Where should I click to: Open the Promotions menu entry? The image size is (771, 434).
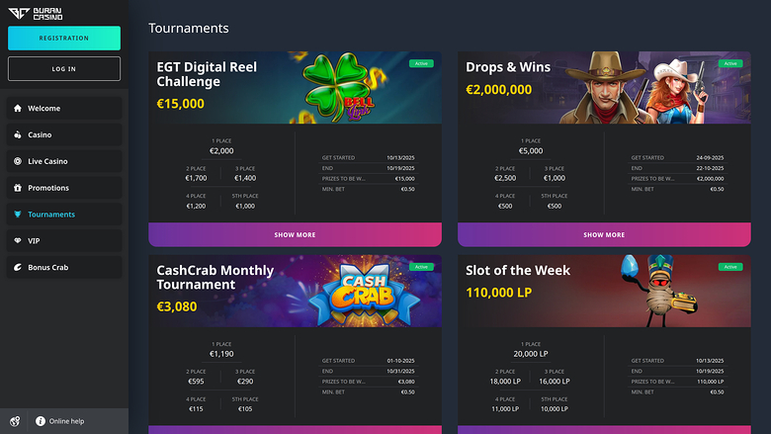[48, 188]
